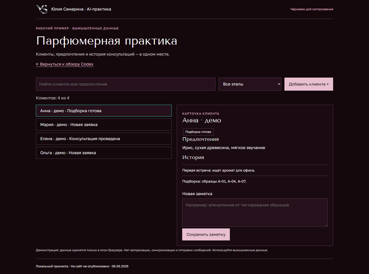Screen dimensions: 369x274
Task: Open the 'Все этапы' stage filter dropdown
Action: [250, 84]
